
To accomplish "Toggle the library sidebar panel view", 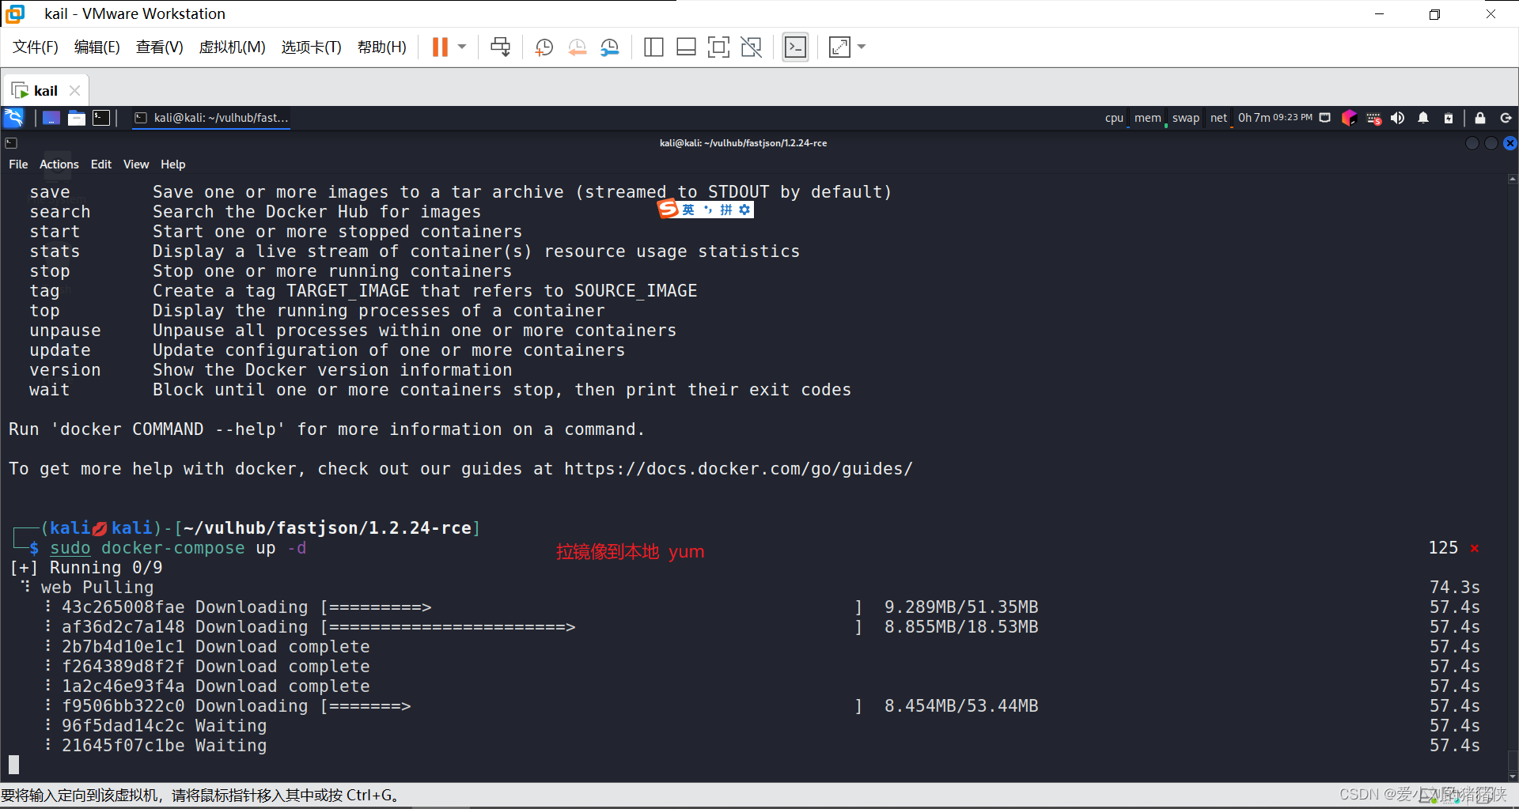I will (x=653, y=47).
